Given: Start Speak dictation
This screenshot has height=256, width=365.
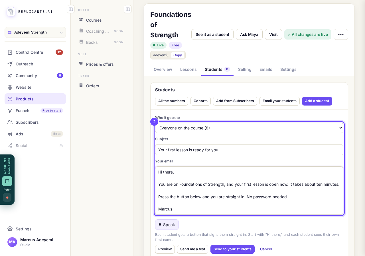Looking at the screenshot, I should coord(167,225).
